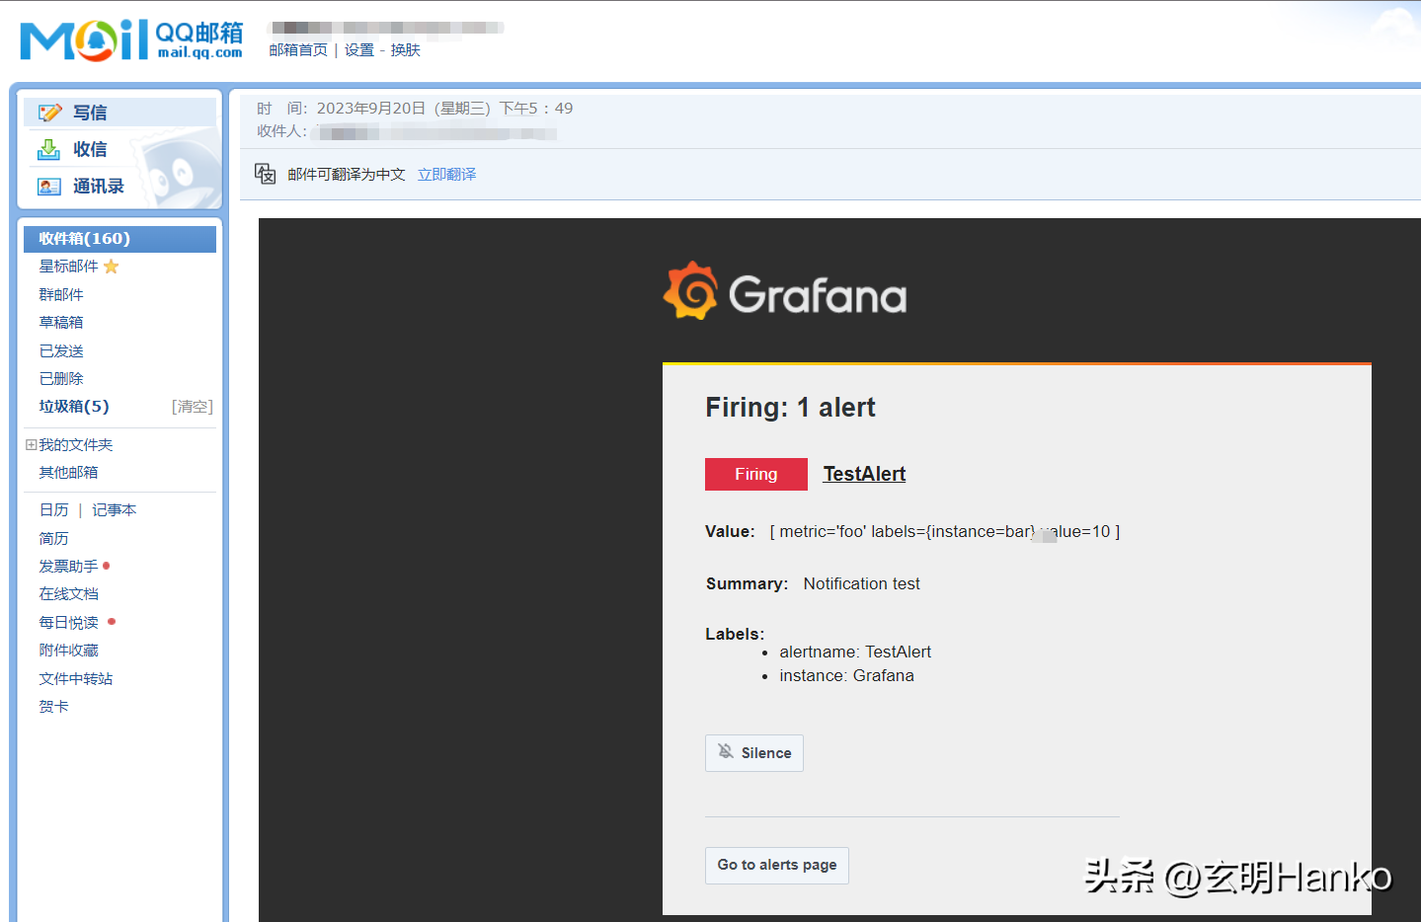Image resolution: width=1421 pixels, height=922 pixels.
Task: Click the Summary Notification test text
Action: 813,584
